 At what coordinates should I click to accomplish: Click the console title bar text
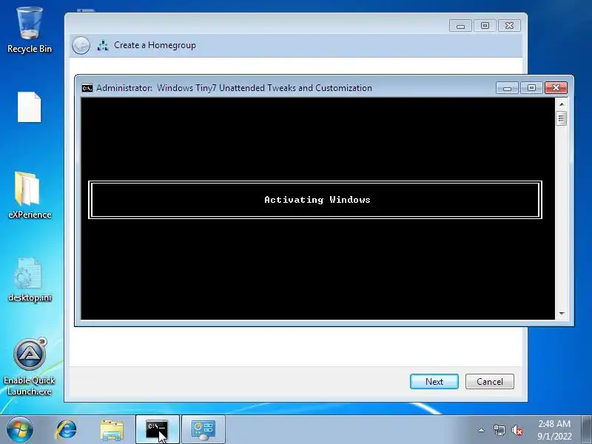click(234, 88)
